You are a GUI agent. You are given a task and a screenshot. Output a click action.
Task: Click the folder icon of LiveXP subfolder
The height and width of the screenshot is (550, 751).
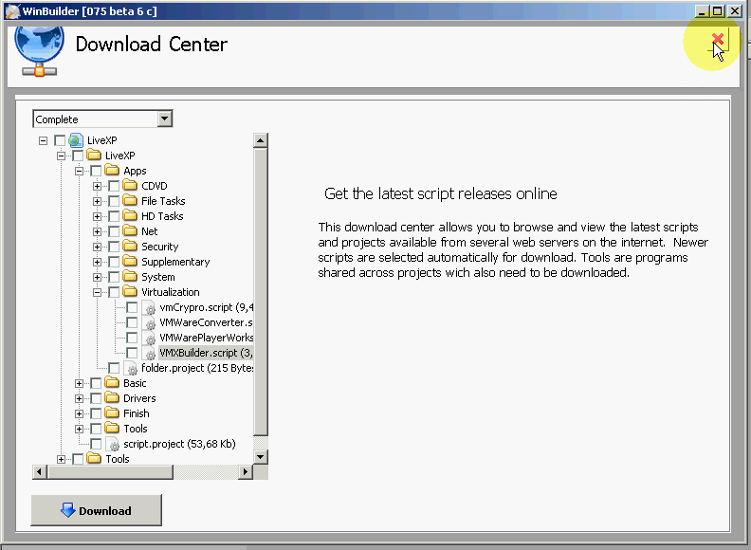pos(94,156)
